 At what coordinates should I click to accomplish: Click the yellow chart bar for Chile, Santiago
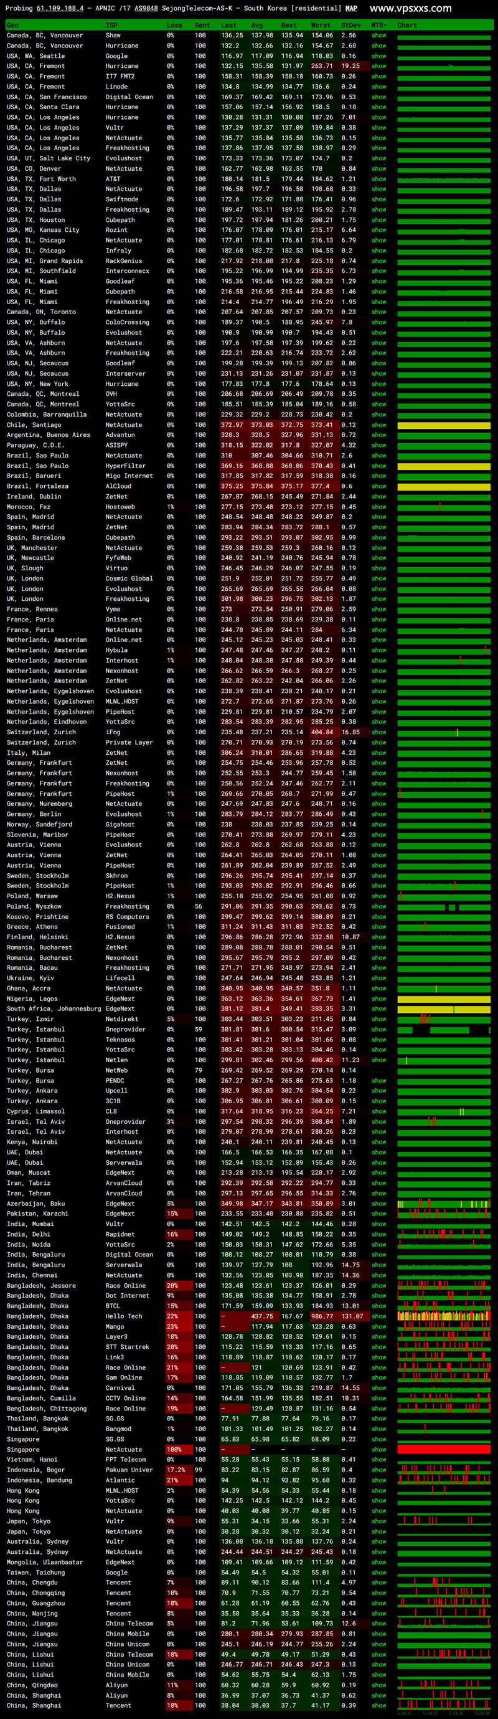coord(444,424)
